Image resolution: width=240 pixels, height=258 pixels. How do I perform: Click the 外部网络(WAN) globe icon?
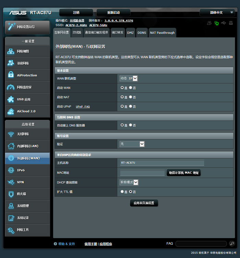[x=11, y=158]
